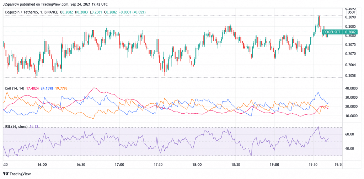Click the 18:00 time axis label
The width and height of the screenshot is (364, 179).
(x=197, y=165)
